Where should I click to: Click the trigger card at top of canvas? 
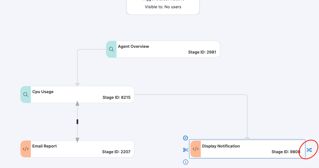[163, 6]
